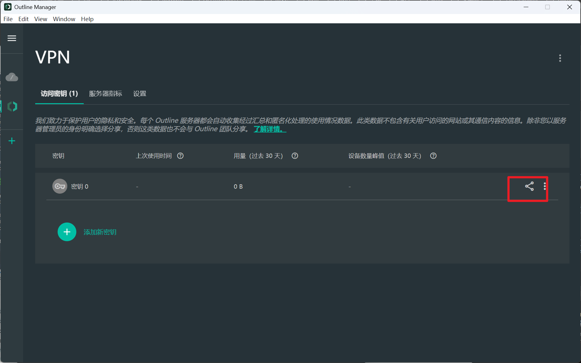581x363 pixels.
Task: Minimize the Outline Manager window
Action: coord(526,7)
